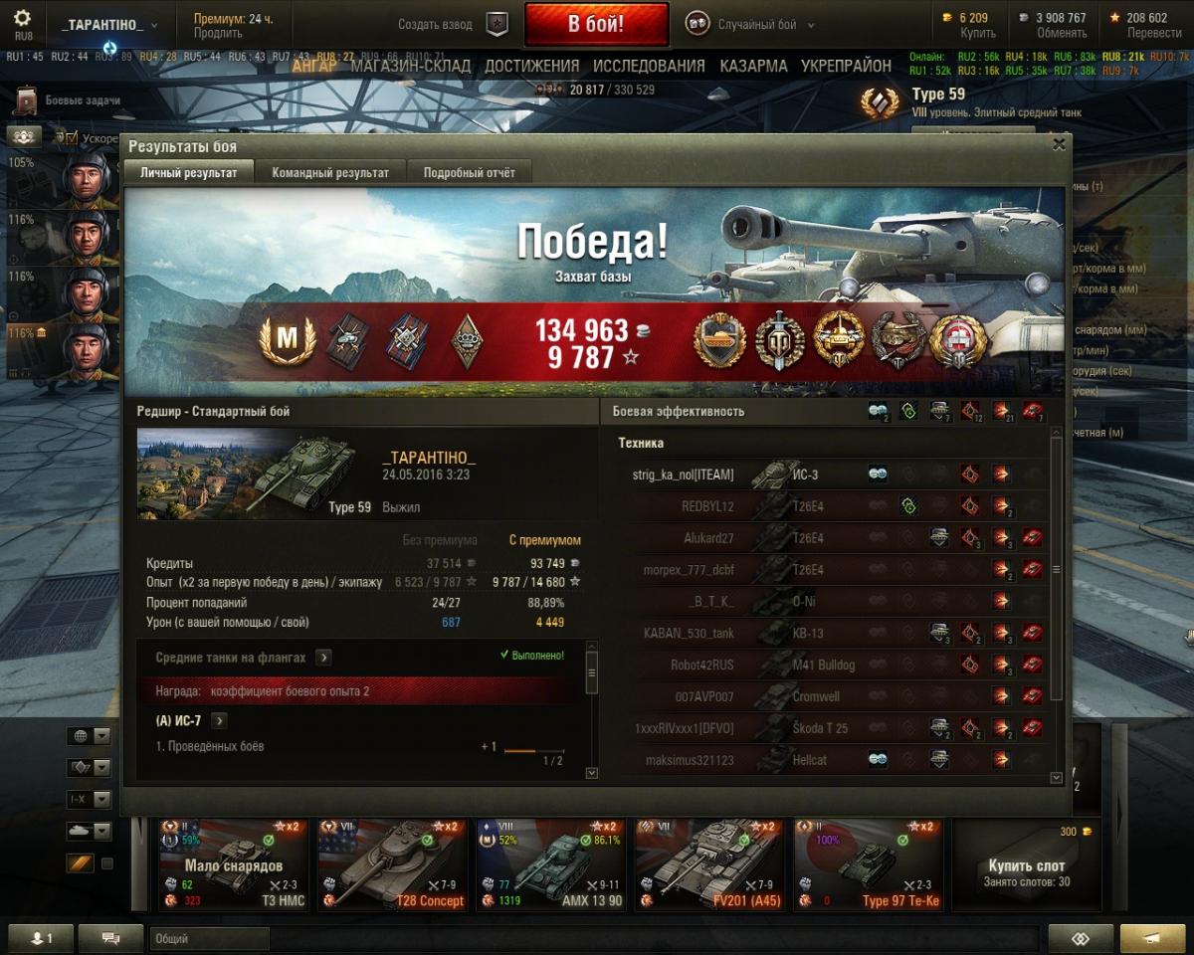Click the spotted-enemies filter icon in Боевая эффективность
The image size is (1194, 955).
click(x=878, y=411)
